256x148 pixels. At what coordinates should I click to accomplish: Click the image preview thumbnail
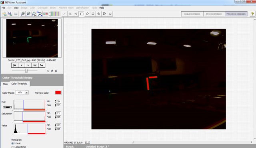pos(32,38)
